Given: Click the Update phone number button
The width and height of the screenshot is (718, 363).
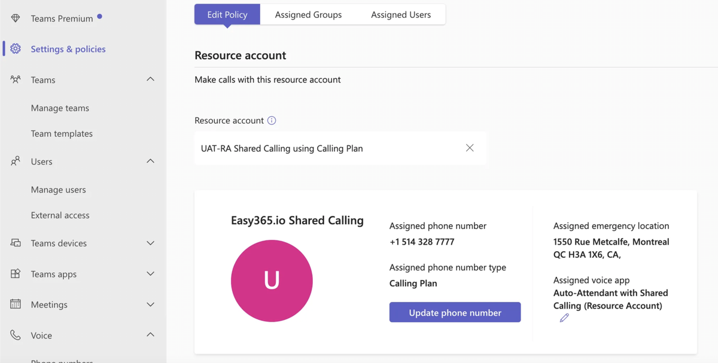Looking at the screenshot, I should (455, 312).
